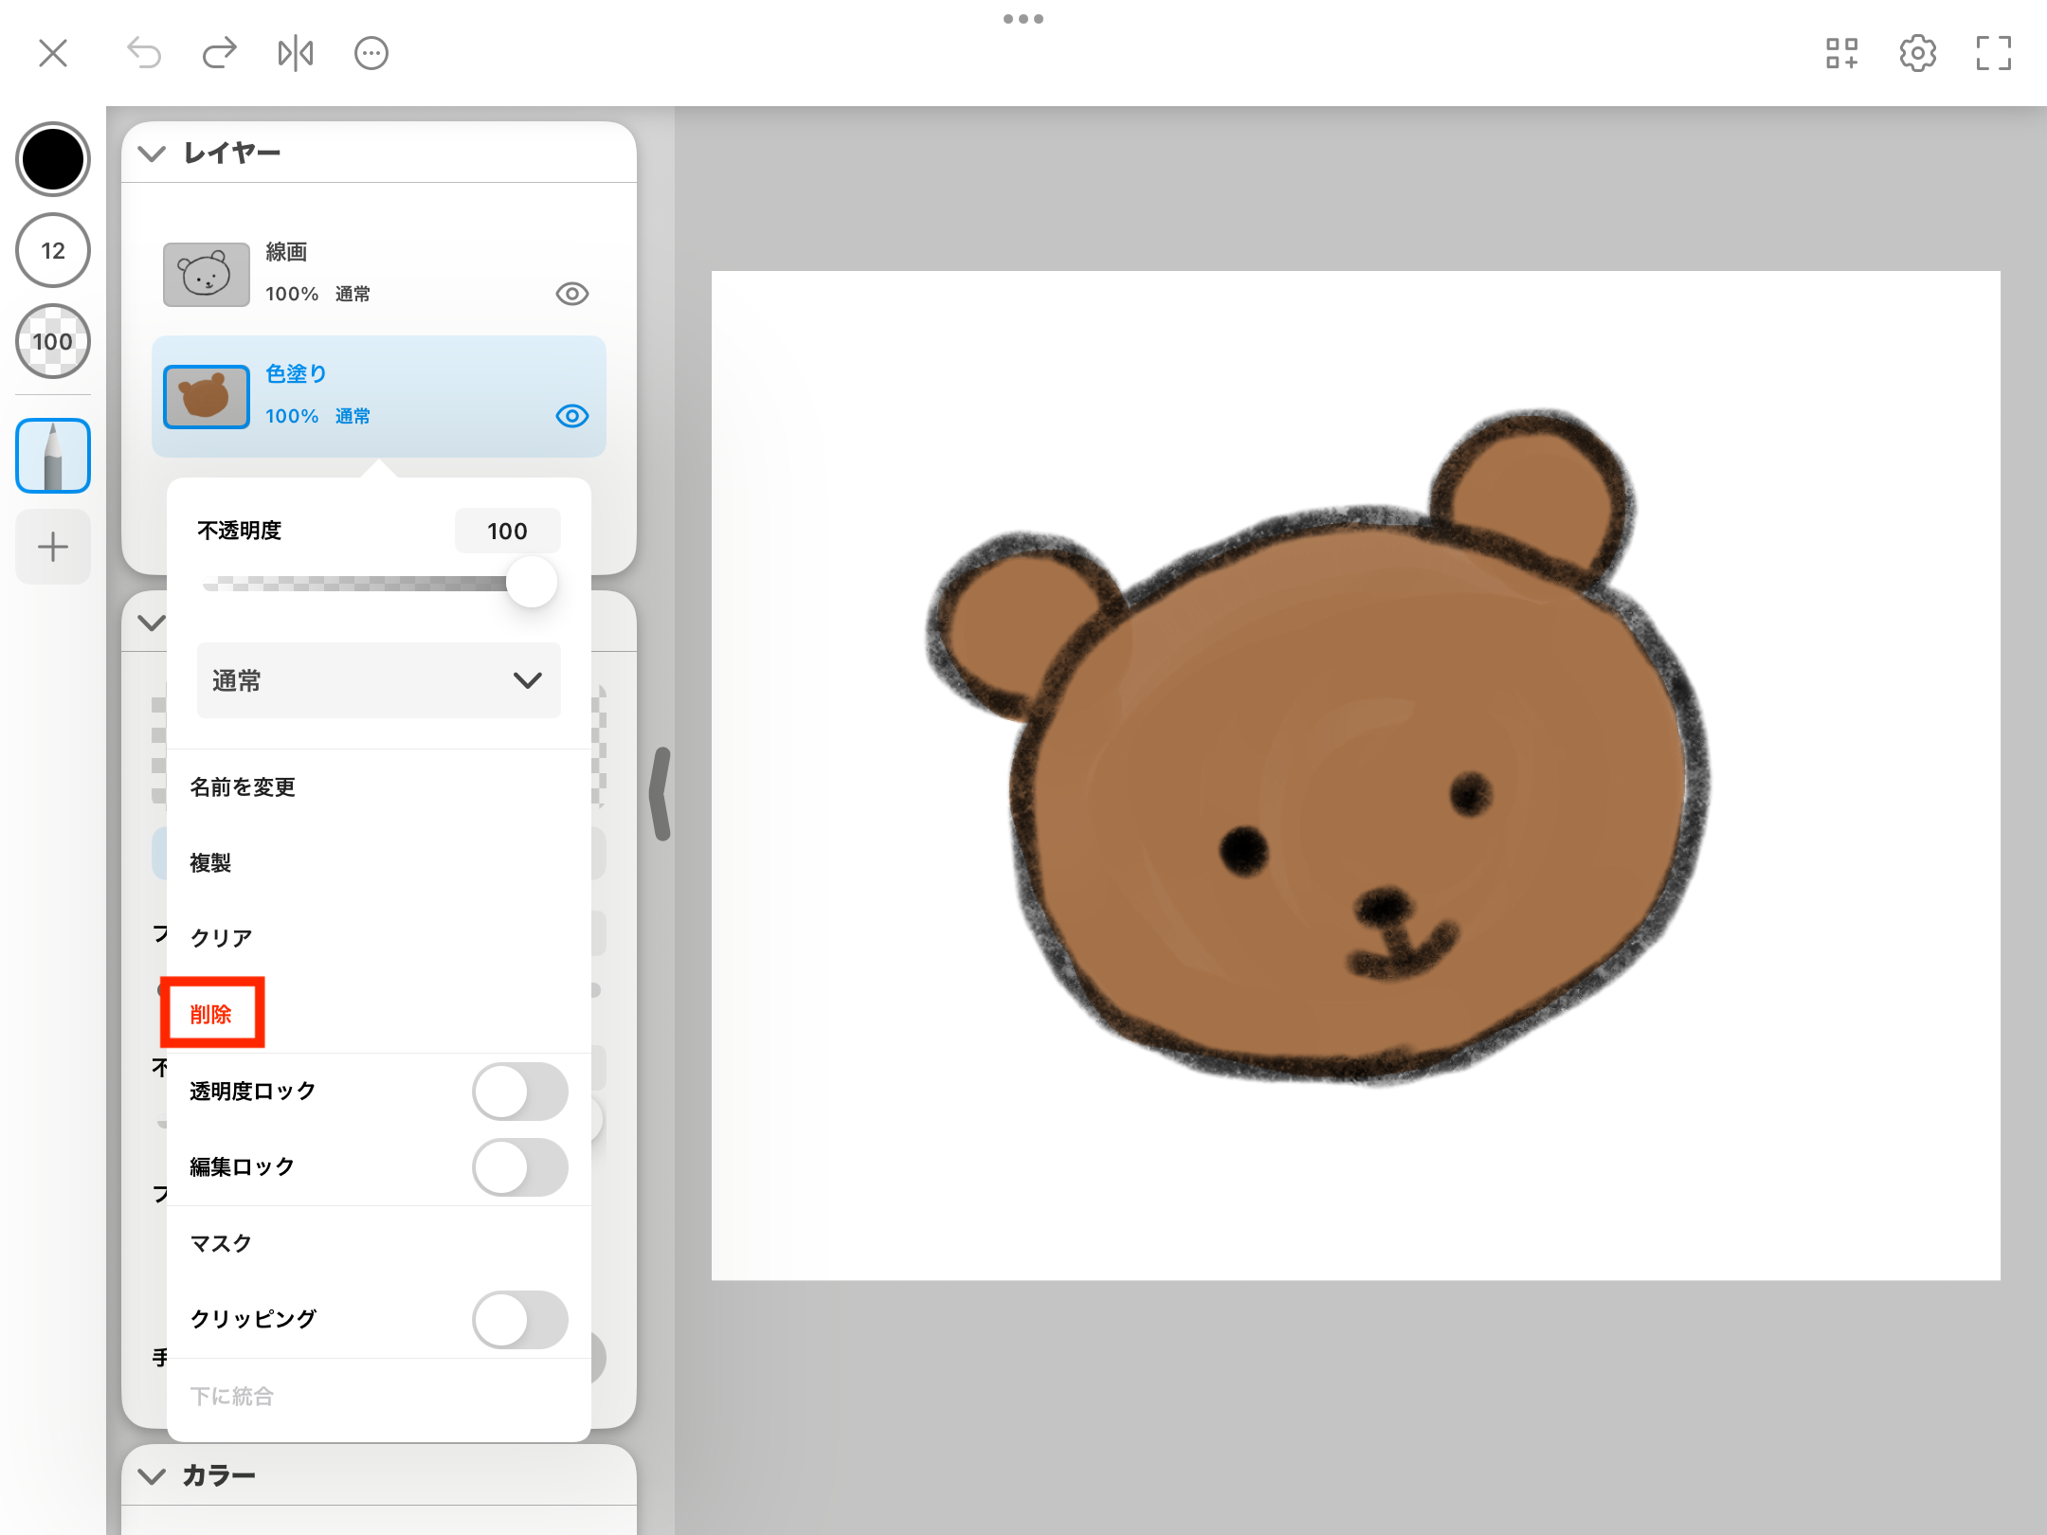Screen dimensions: 2047x1535
Task: Choose 複製 to duplicate the layer
Action: [x=379, y=863]
